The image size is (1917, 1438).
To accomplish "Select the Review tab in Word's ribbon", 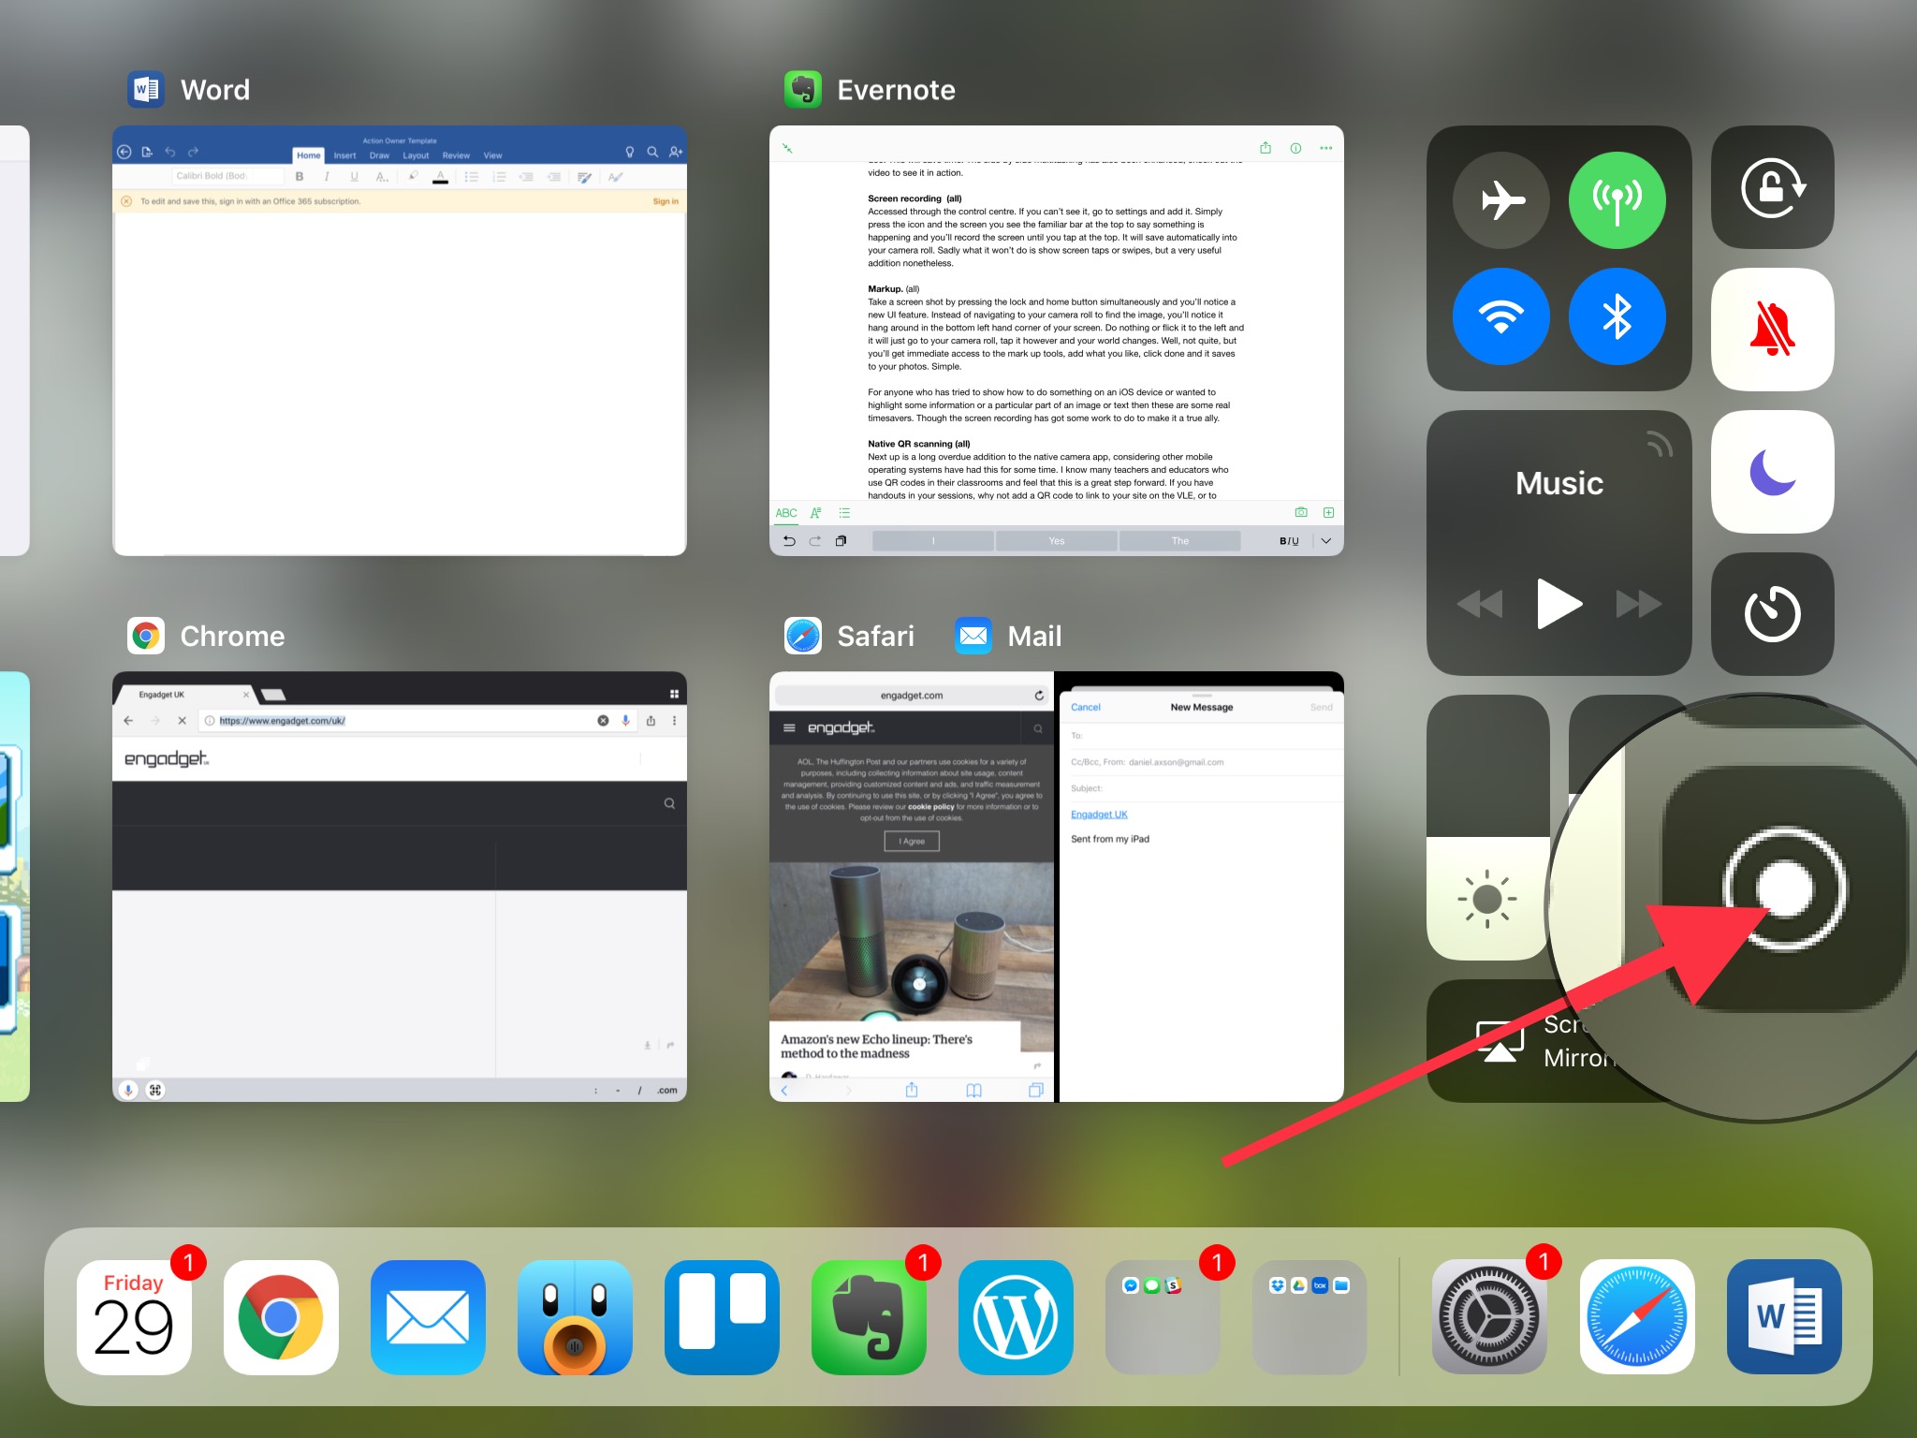I will tap(457, 155).
